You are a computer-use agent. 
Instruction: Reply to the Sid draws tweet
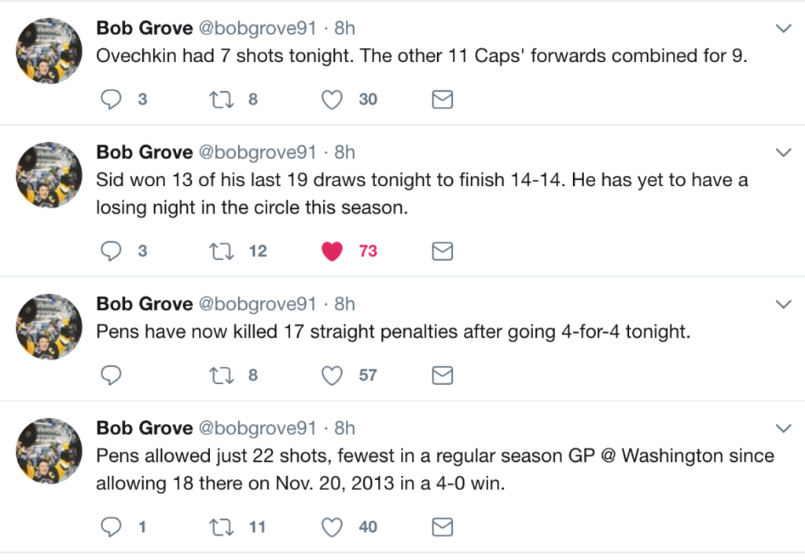click(x=112, y=251)
